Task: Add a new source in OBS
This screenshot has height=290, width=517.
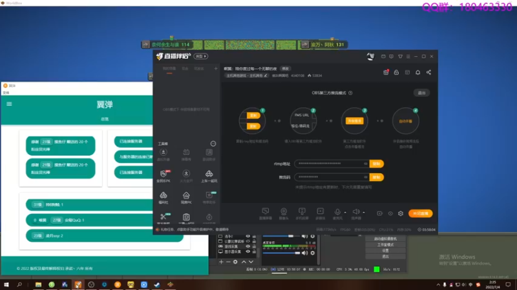Action: [x=221, y=262]
